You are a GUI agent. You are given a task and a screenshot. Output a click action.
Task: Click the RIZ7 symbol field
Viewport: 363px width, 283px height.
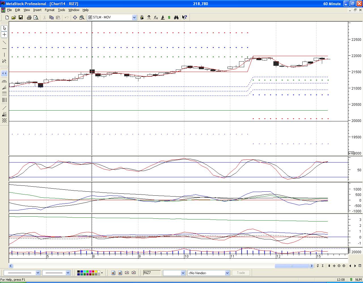point(152,273)
